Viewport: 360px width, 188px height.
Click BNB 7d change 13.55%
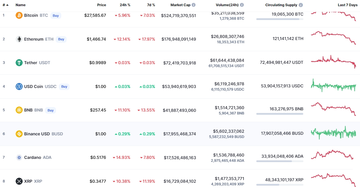click(x=146, y=110)
